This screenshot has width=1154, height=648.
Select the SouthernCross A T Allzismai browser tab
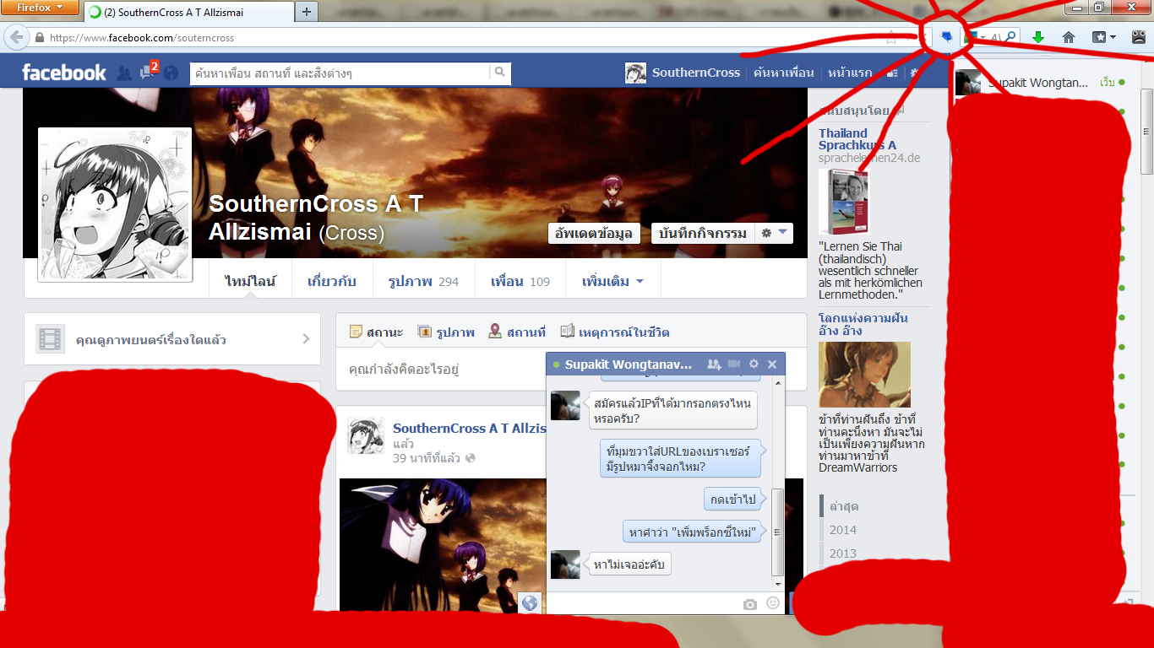(x=189, y=12)
